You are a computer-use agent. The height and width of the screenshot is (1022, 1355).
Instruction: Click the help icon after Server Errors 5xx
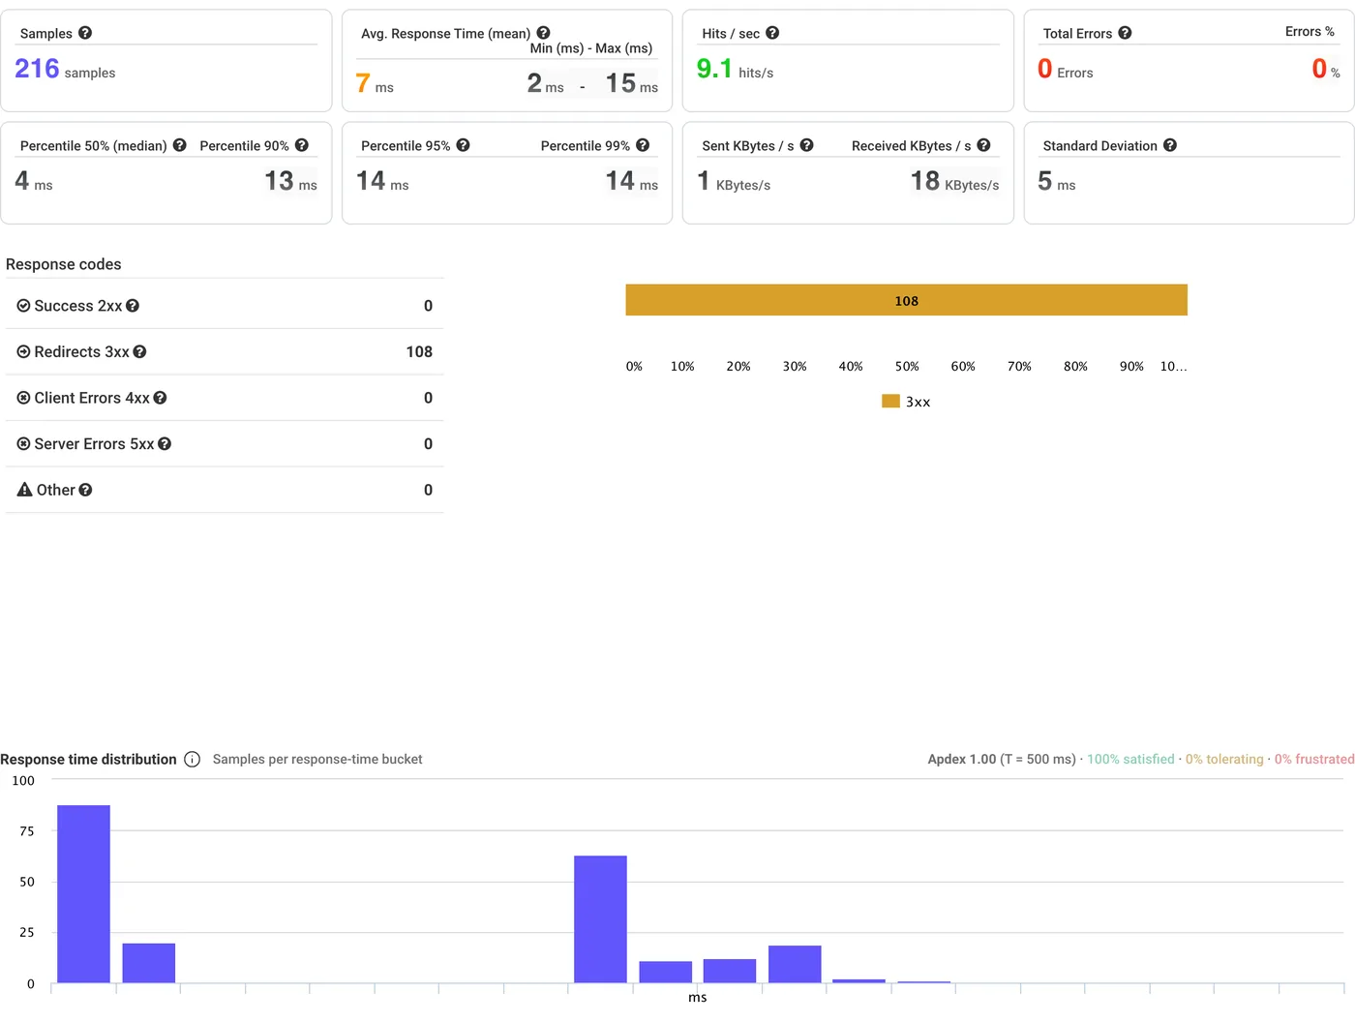(165, 444)
